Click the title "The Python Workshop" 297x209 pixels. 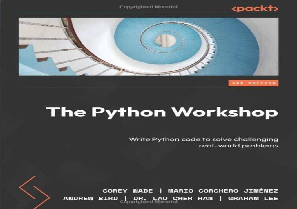pos(162,112)
